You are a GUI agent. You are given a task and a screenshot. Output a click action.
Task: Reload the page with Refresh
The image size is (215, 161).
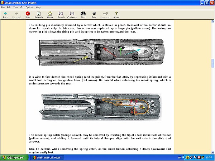click(x=39, y=15)
